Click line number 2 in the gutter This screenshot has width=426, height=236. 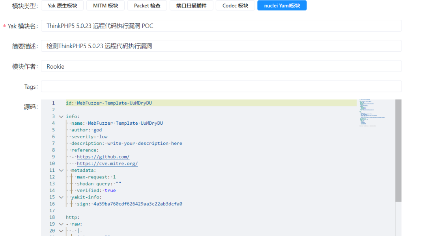click(x=53, y=110)
